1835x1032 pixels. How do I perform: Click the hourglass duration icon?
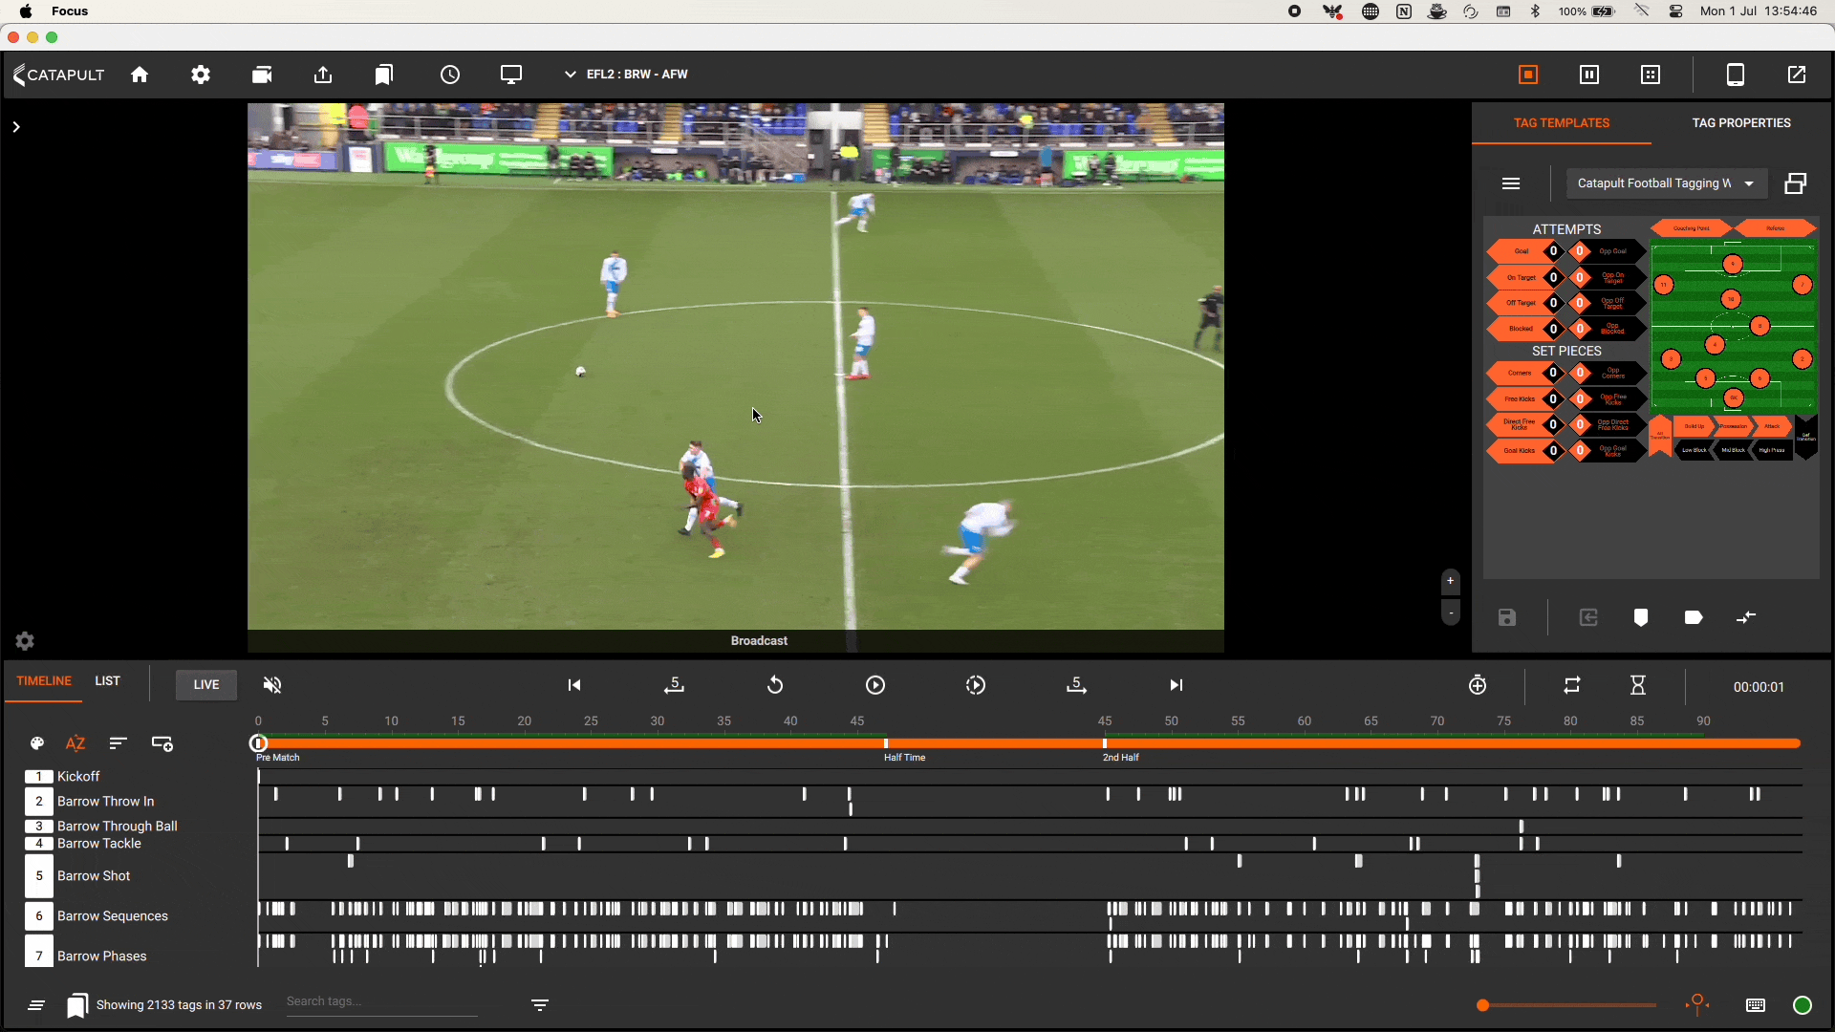point(1638,685)
